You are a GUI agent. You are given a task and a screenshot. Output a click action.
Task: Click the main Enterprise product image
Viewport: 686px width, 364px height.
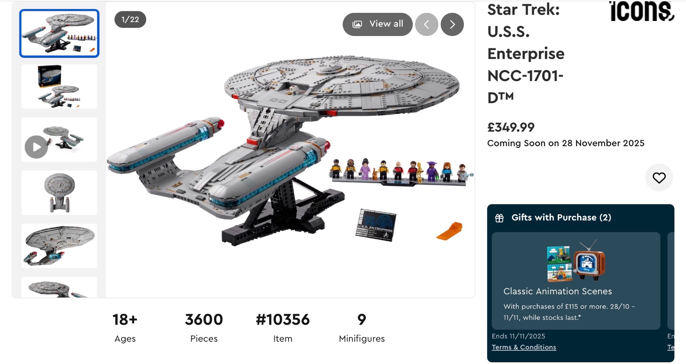pos(290,150)
